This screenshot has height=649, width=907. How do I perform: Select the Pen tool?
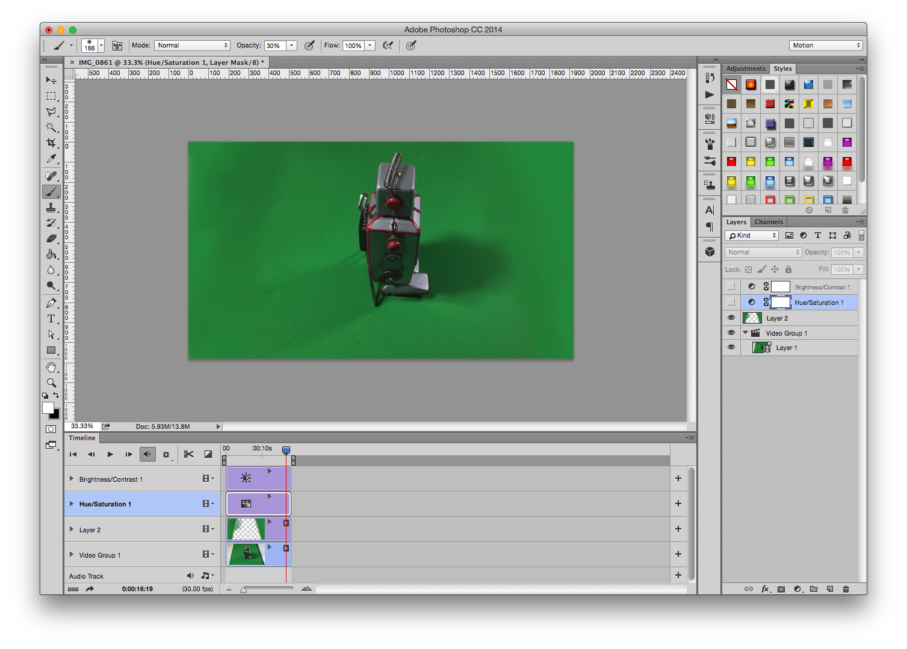(51, 303)
